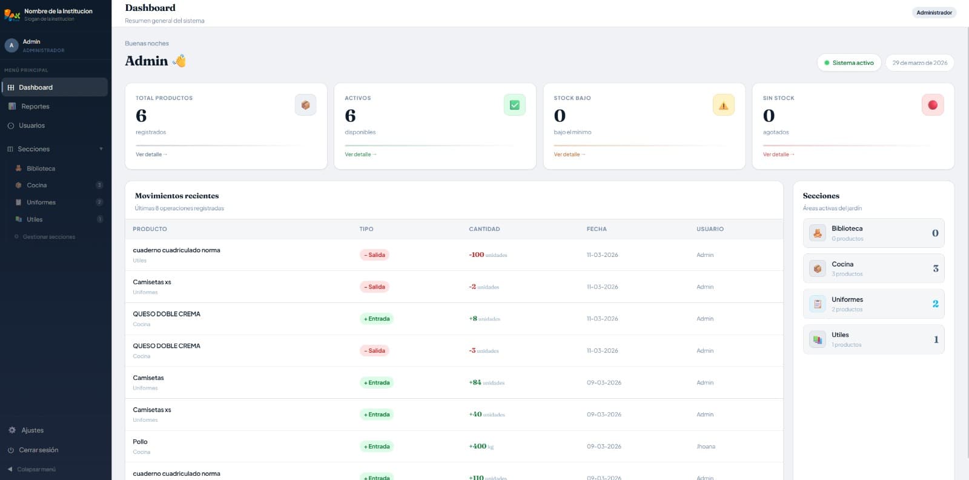Click the Administrador badge at top right
Screen dimensions: 969x480
coord(934,13)
